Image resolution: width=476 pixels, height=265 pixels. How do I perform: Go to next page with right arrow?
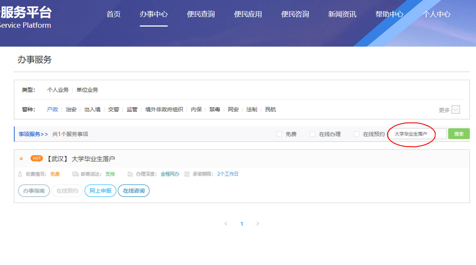(x=258, y=224)
